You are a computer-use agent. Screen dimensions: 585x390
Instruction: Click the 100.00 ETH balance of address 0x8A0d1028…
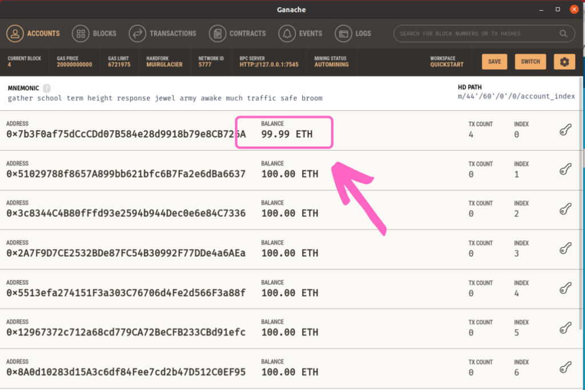click(290, 372)
